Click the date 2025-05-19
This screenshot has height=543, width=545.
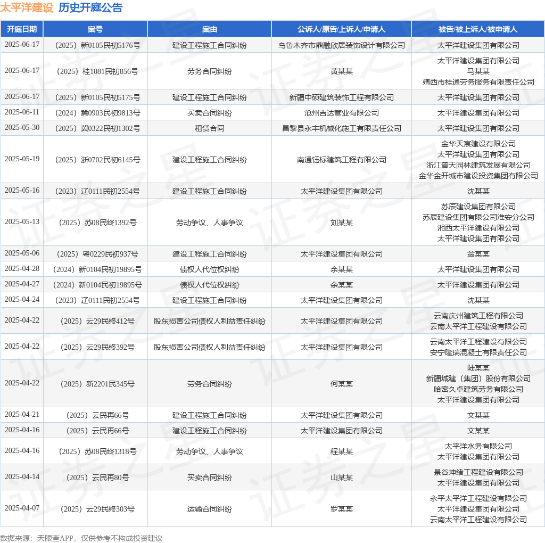coord(22,159)
